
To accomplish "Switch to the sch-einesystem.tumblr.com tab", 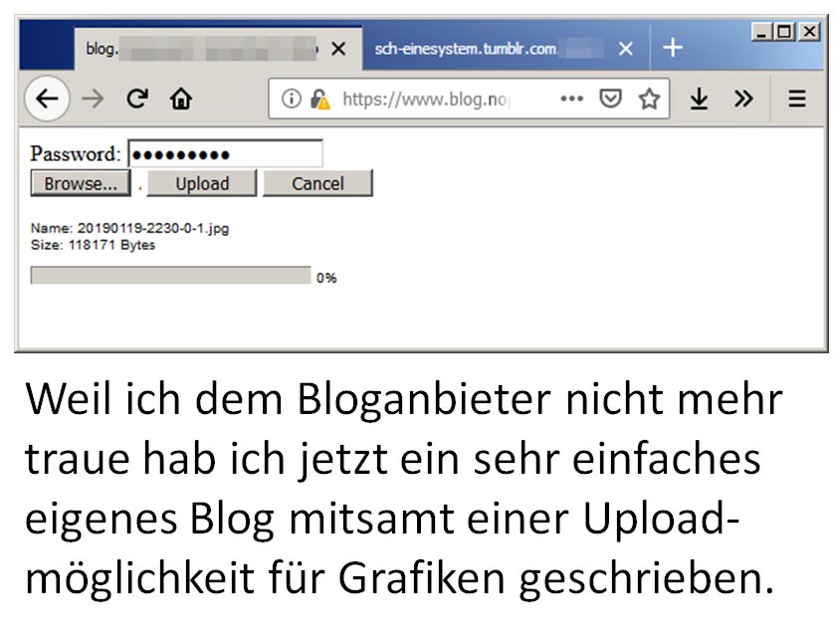I will [478, 49].
